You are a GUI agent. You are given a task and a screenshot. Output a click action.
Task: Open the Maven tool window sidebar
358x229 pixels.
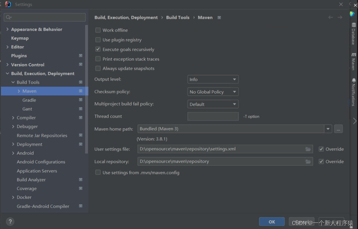coord(354,61)
